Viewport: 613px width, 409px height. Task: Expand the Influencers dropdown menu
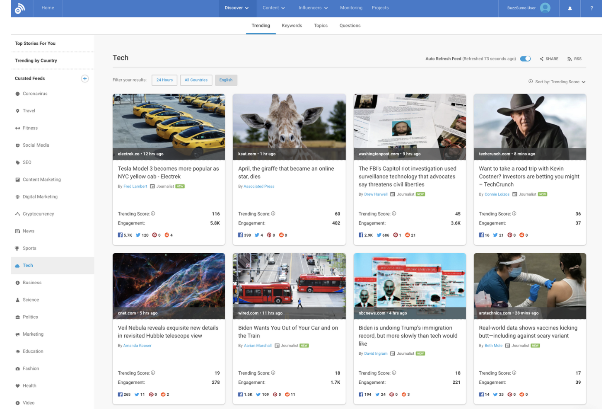click(x=313, y=8)
